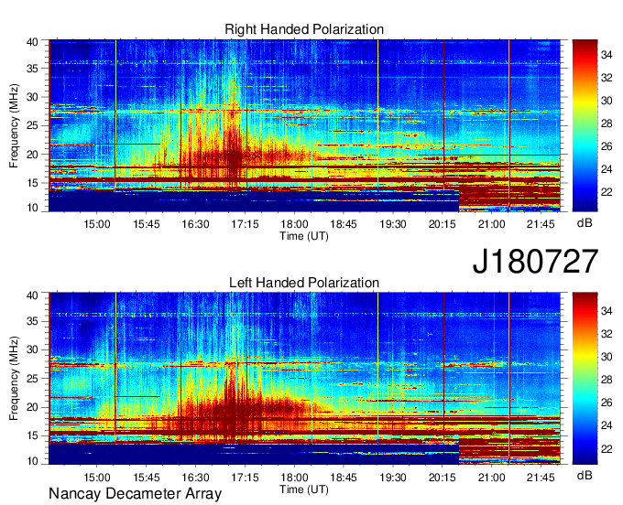The height and width of the screenshot is (505, 623).
Task: Click the "24" value on the lower color bar scale
Action: point(607,425)
